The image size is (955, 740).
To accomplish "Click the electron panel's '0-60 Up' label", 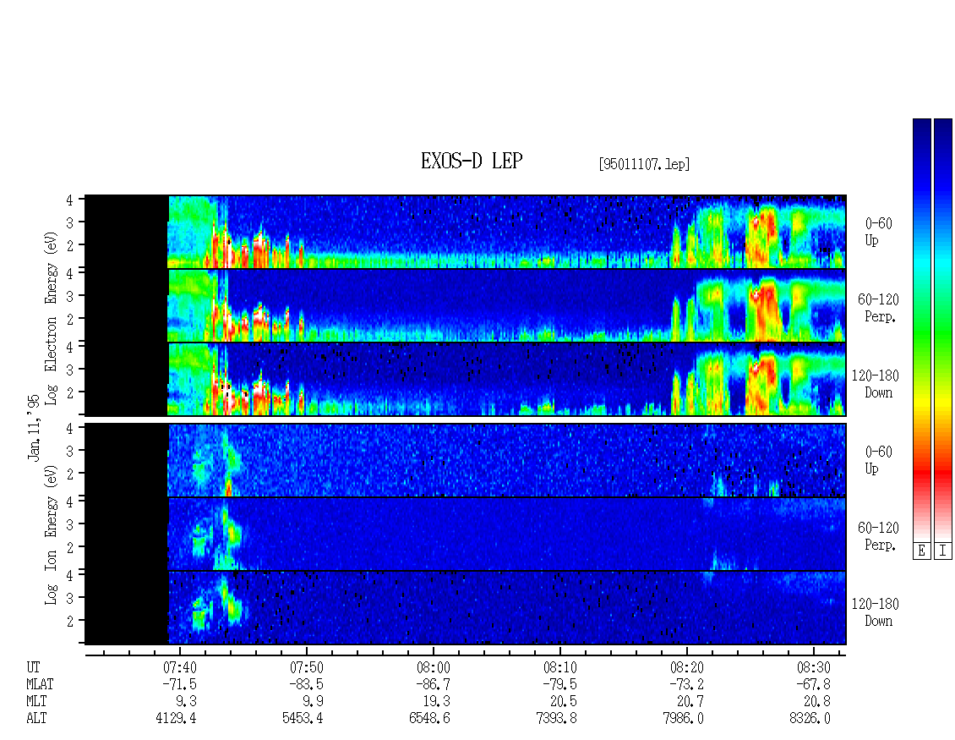I will (x=878, y=232).
